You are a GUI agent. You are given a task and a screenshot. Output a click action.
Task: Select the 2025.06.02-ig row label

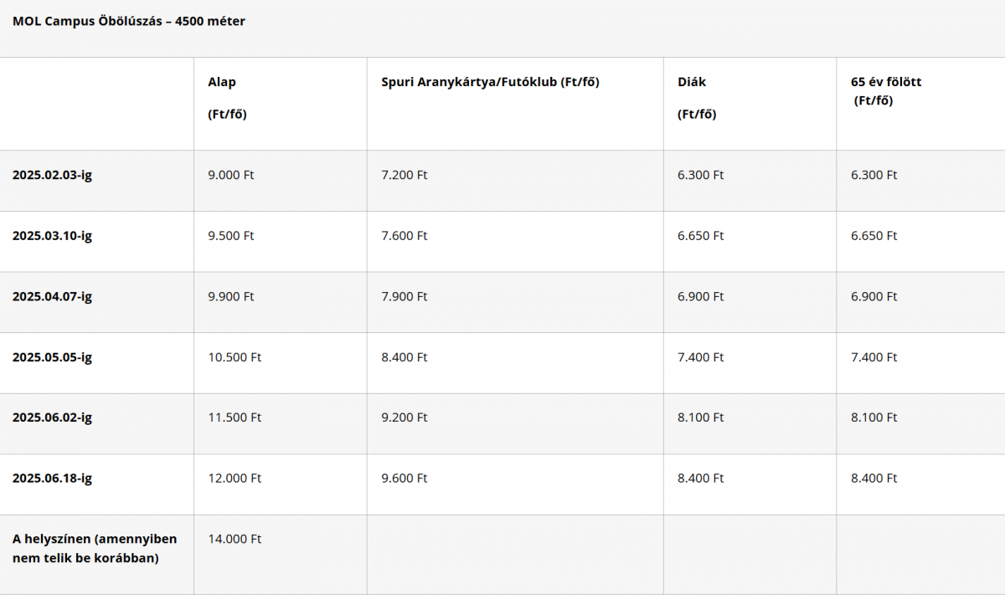point(52,417)
